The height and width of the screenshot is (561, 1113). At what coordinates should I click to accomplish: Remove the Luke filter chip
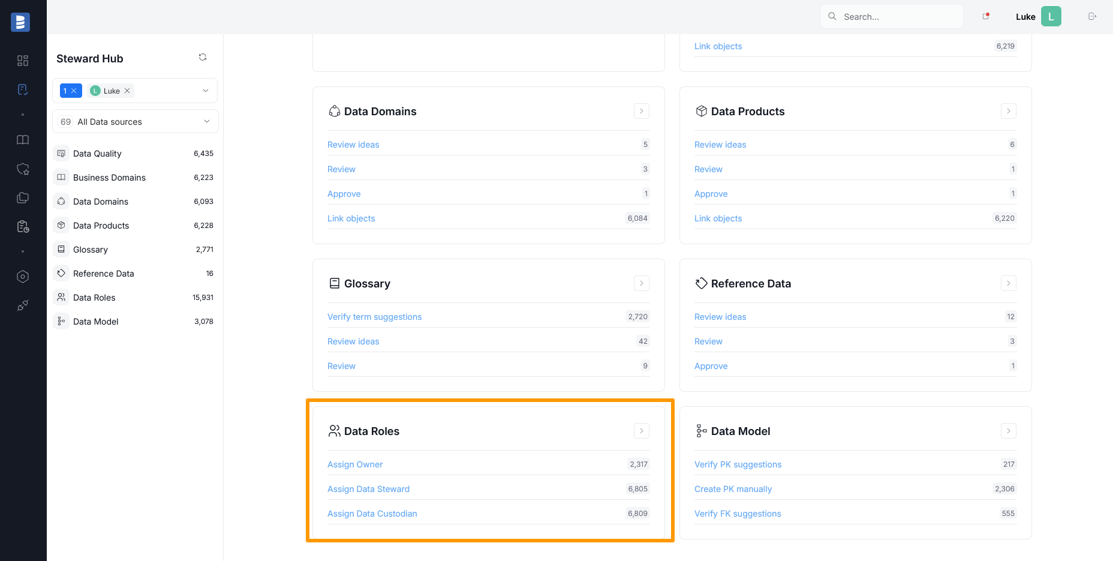[127, 91]
